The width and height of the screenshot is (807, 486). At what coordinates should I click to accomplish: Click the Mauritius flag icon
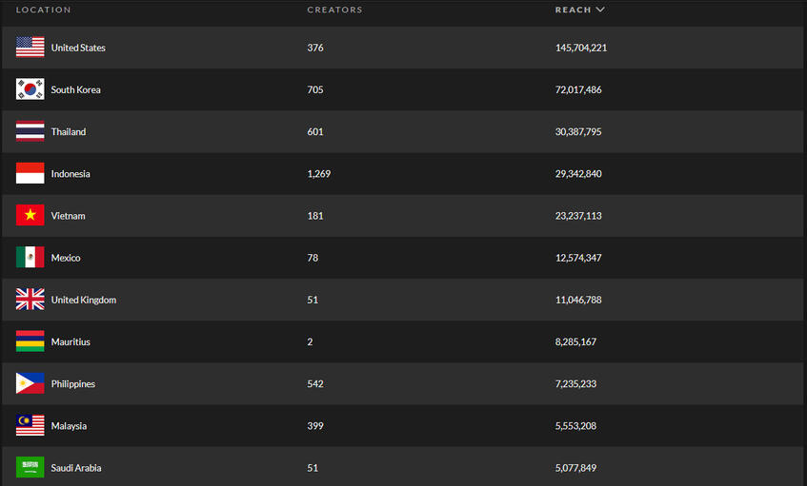point(30,341)
